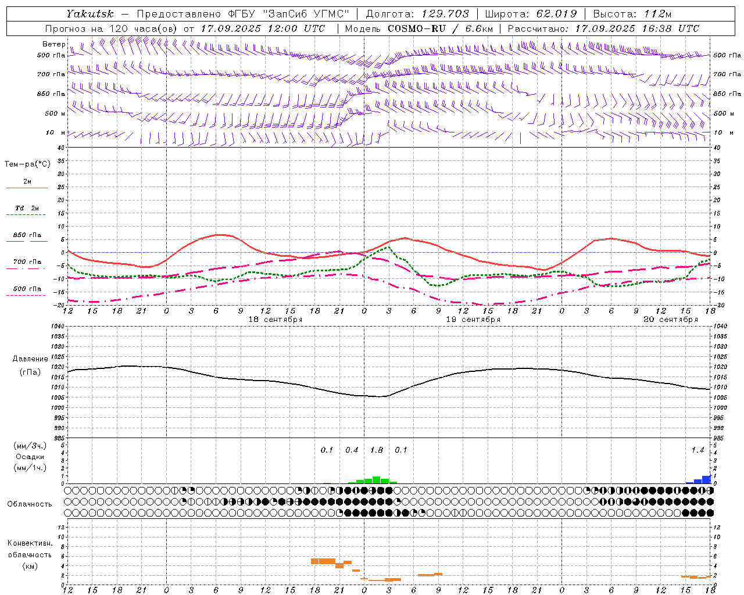Click the '19 сентября' date label
744x595 pixels.
[473, 320]
